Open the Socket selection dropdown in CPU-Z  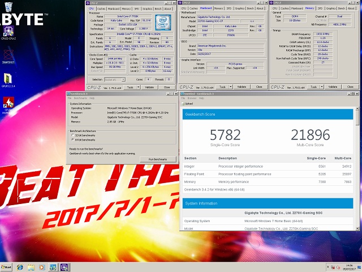(x=115, y=79)
